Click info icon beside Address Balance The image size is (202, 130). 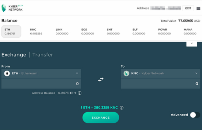point(80,93)
